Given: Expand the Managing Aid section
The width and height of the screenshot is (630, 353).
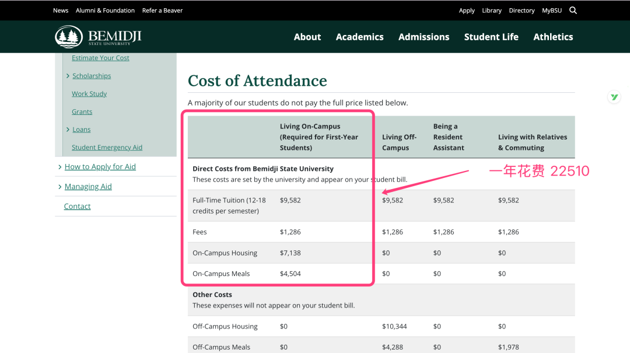Looking at the screenshot, I should point(60,187).
